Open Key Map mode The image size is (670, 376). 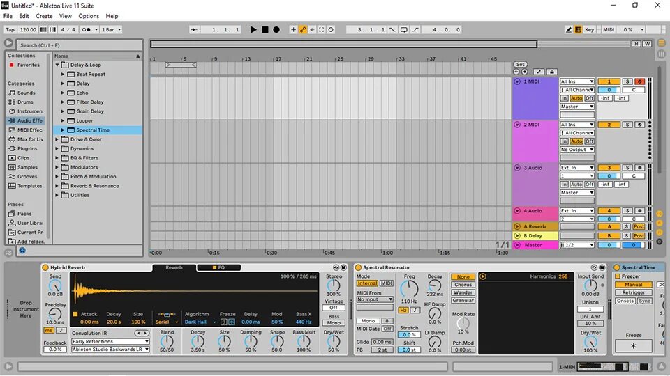[590, 29]
